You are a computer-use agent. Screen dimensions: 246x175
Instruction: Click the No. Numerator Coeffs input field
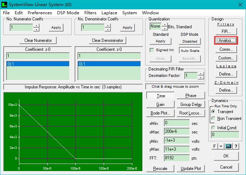pos(22,28)
